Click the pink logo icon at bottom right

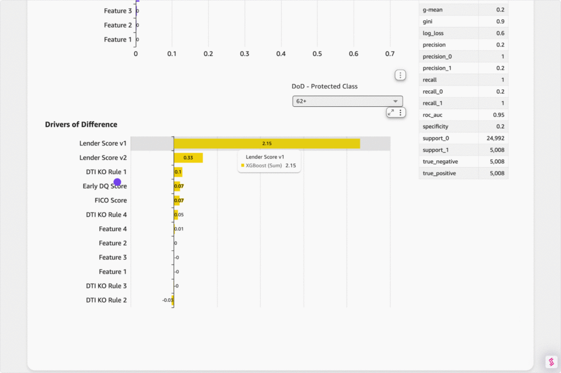pyautogui.click(x=551, y=362)
